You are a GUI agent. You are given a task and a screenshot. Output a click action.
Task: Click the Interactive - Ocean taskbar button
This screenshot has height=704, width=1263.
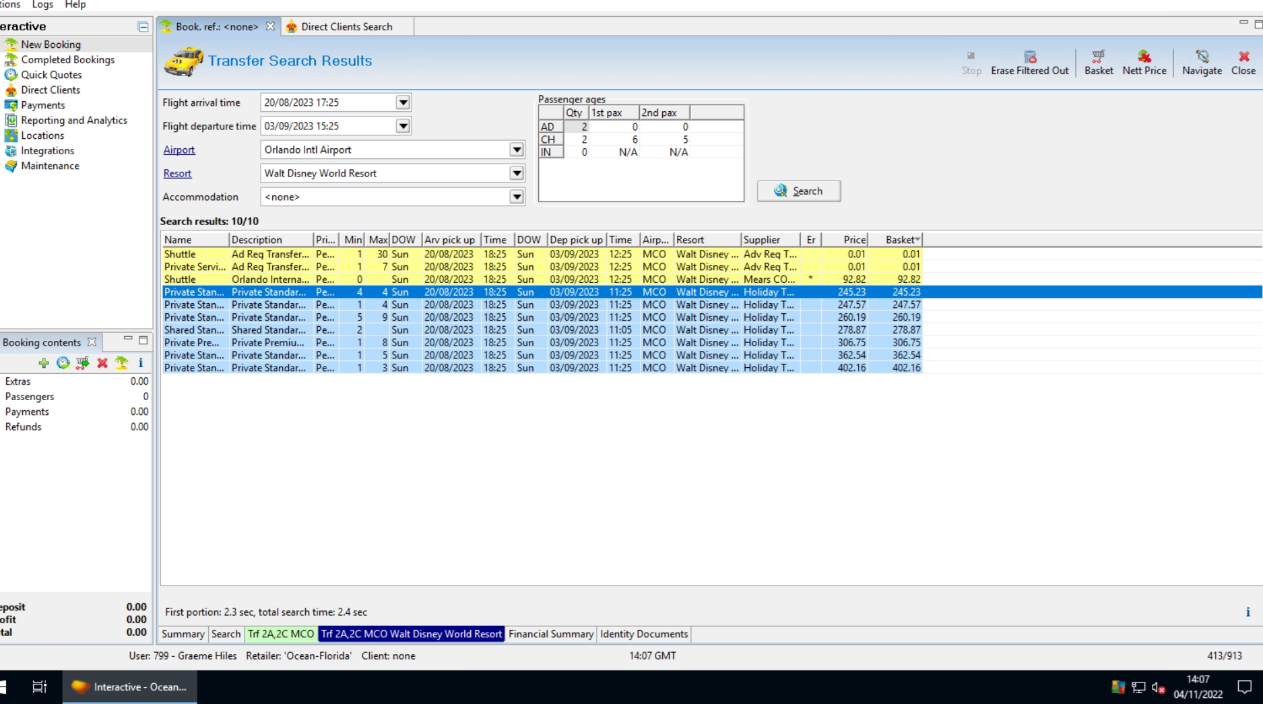tap(130, 687)
